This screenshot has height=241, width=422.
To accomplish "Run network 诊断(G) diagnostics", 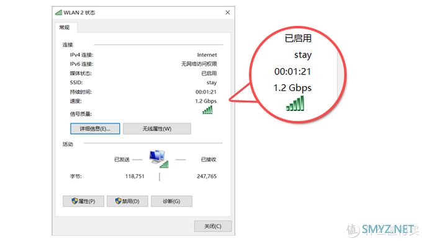I will coord(171,201).
